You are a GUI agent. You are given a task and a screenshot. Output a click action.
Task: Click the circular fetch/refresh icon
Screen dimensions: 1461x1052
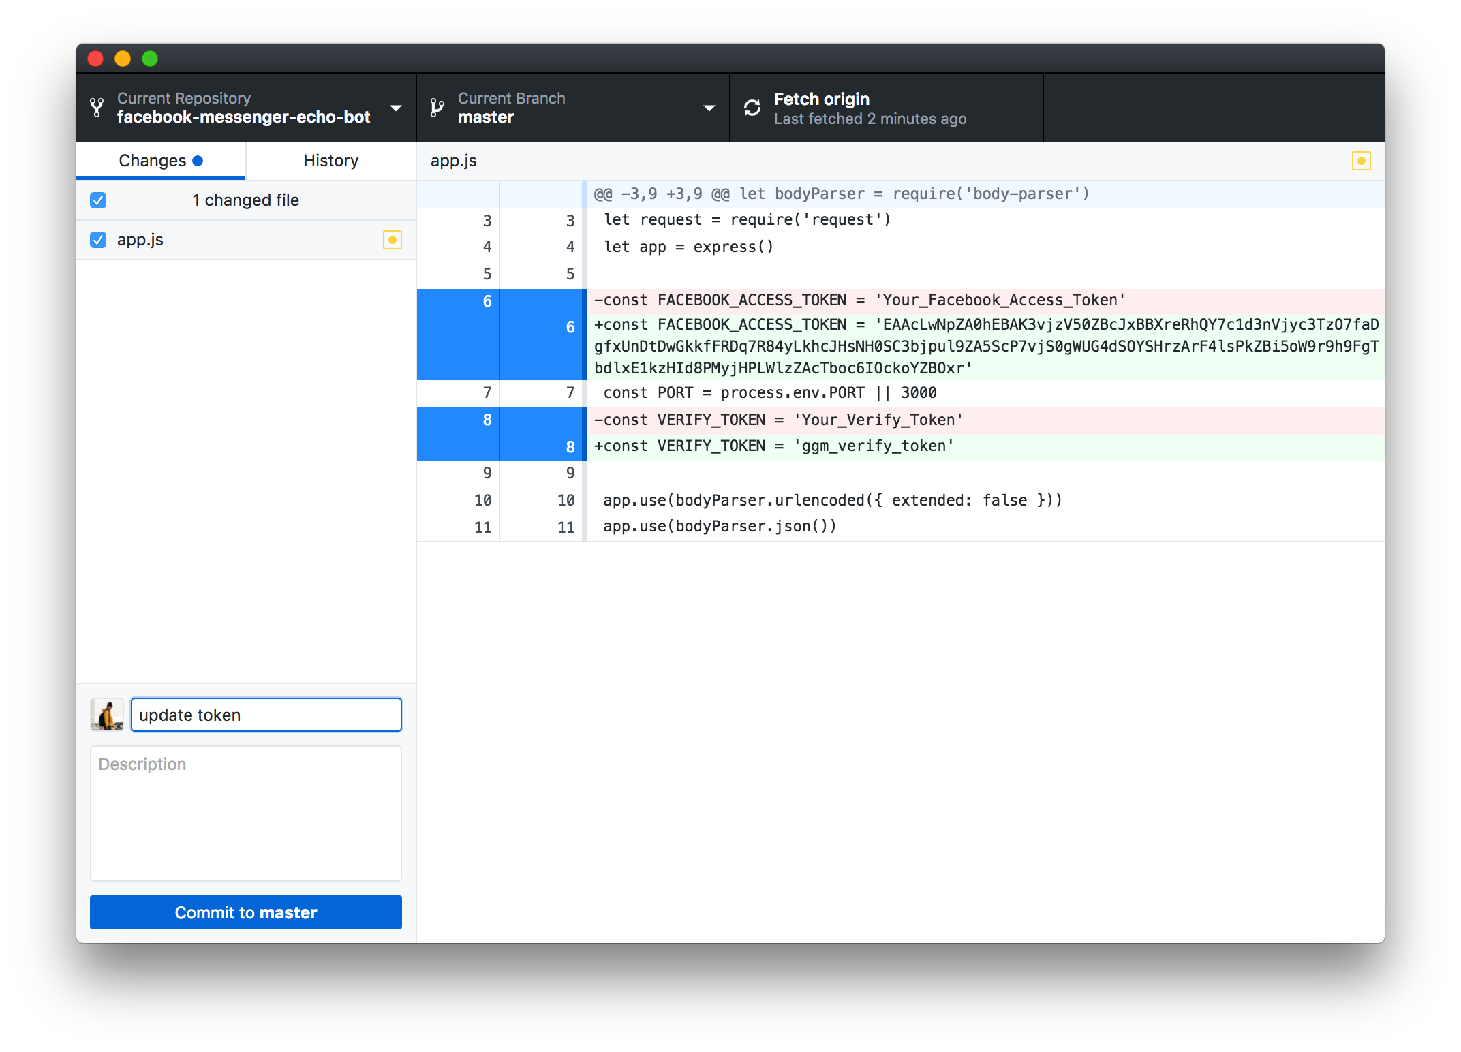click(750, 109)
